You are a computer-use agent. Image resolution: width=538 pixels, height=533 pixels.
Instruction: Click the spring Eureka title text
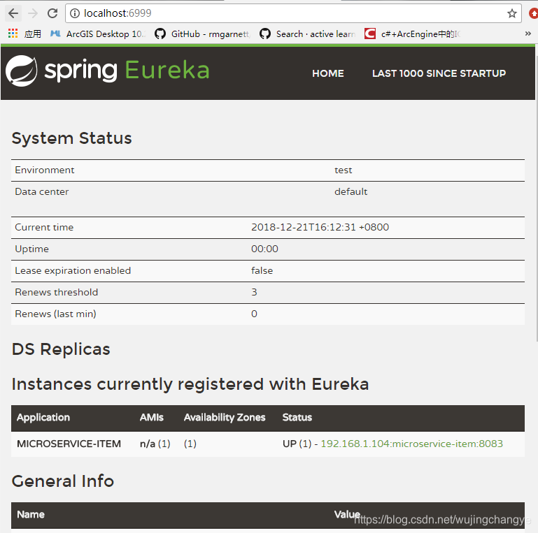(127, 71)
